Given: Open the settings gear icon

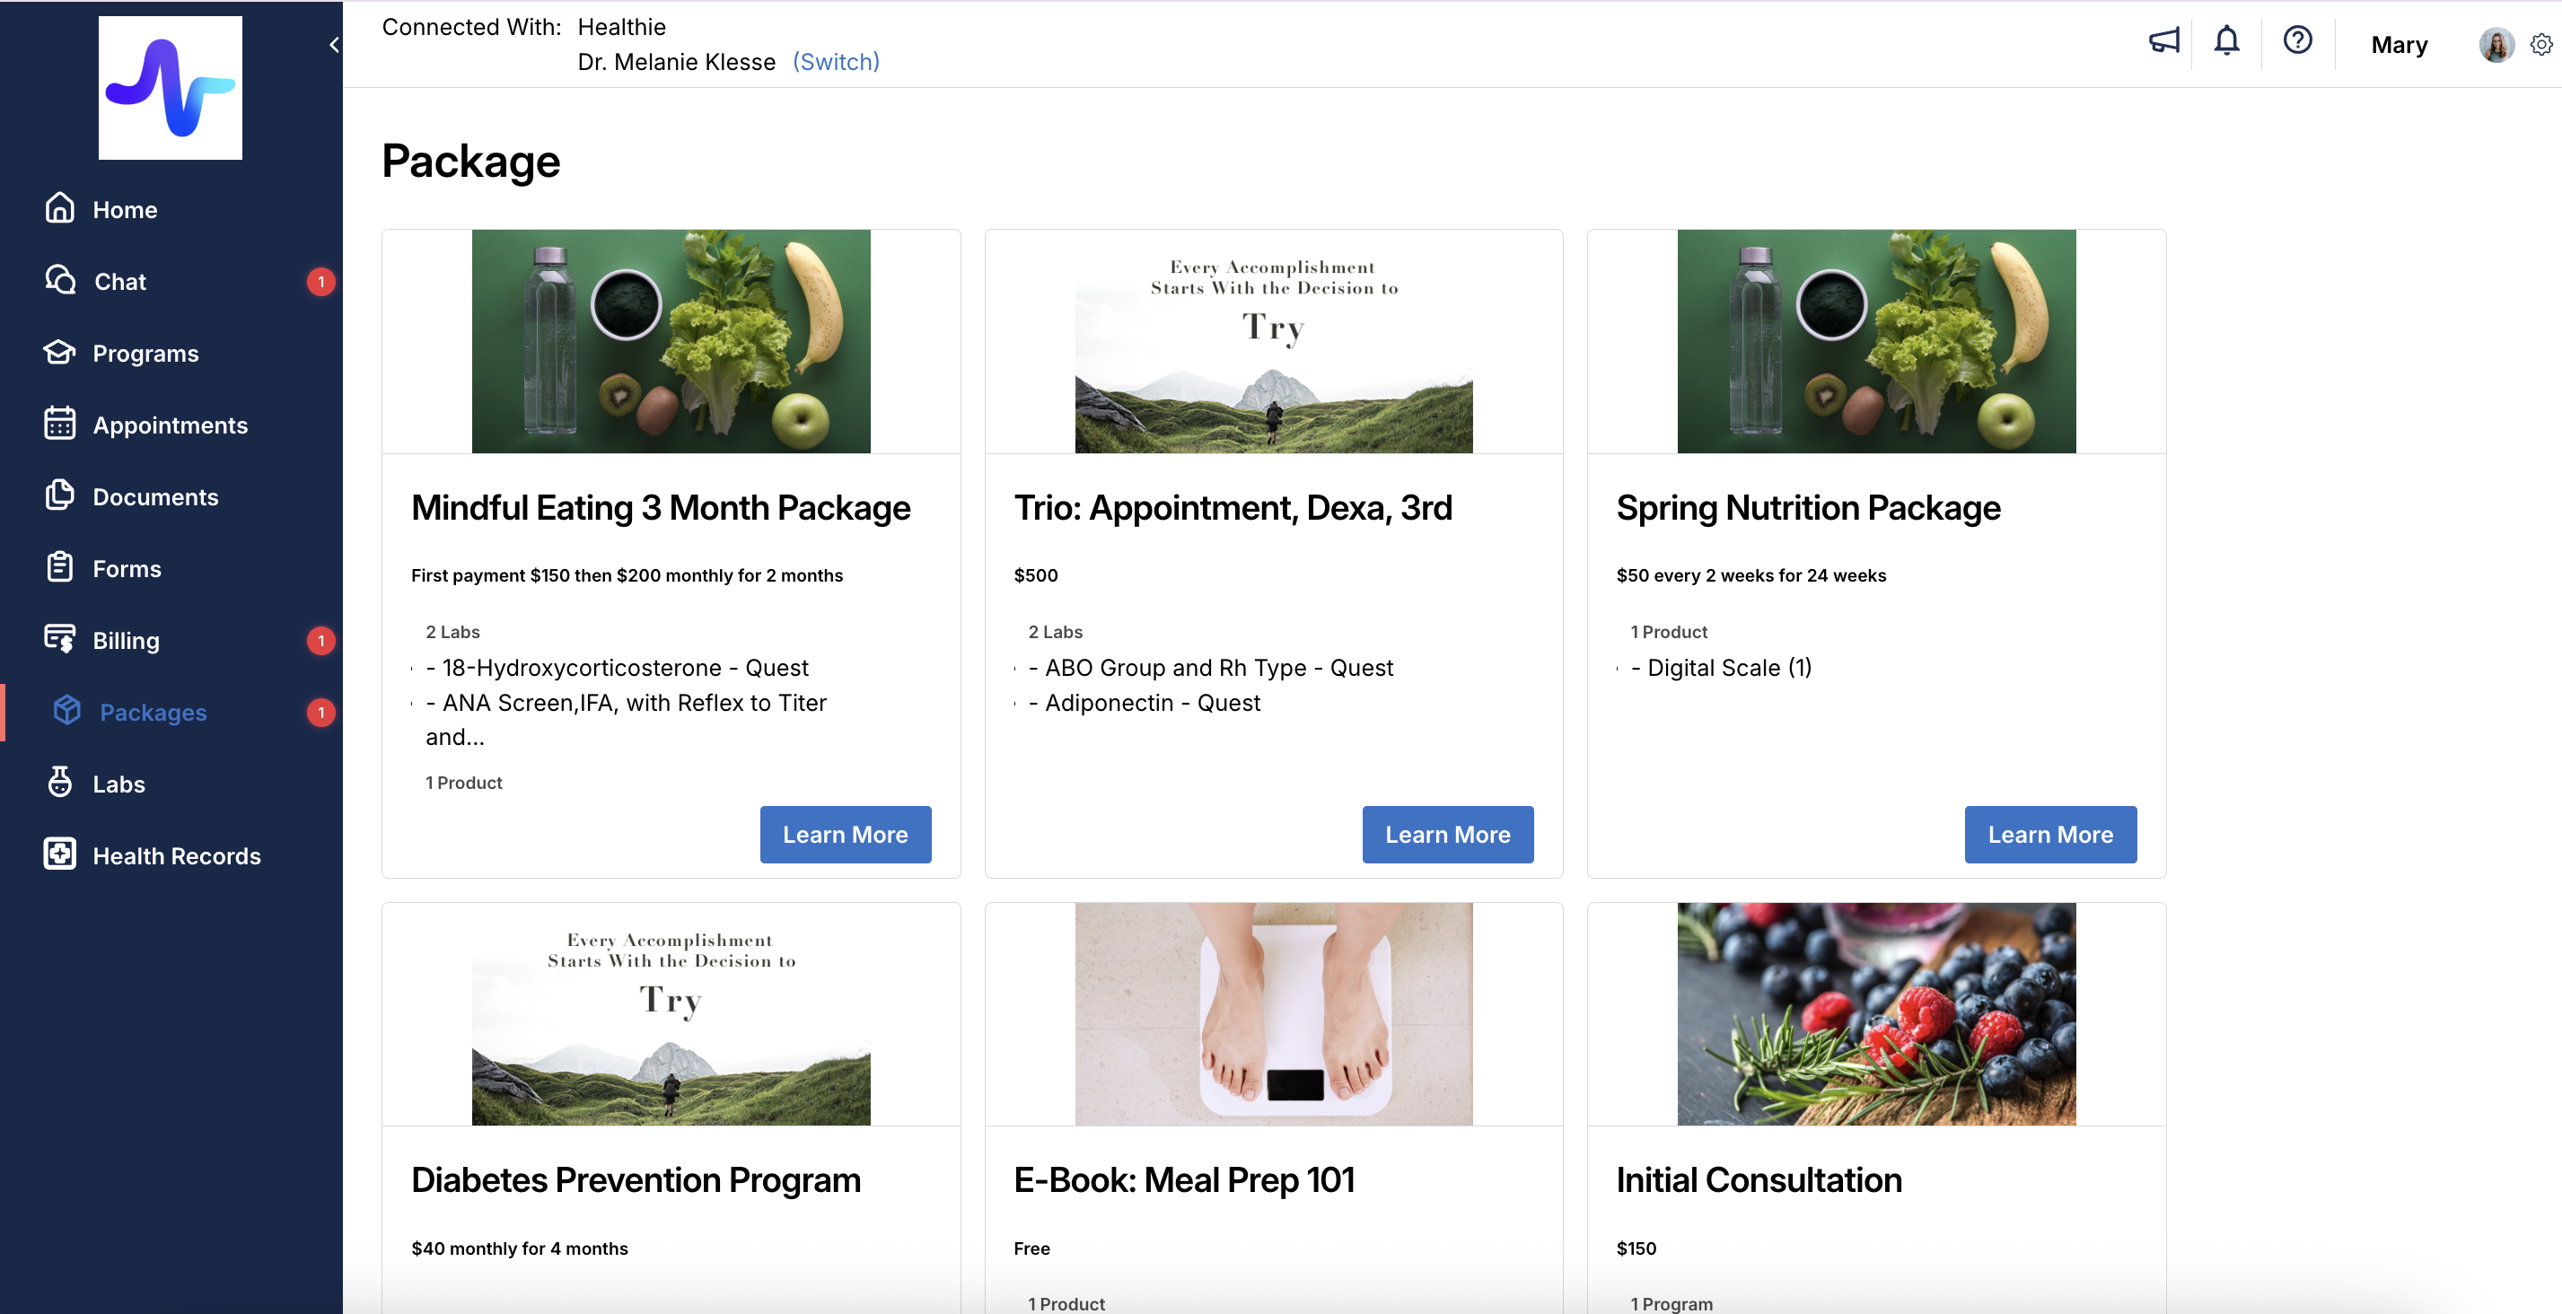Looking at the screenshot, I should click(2540, 45).
